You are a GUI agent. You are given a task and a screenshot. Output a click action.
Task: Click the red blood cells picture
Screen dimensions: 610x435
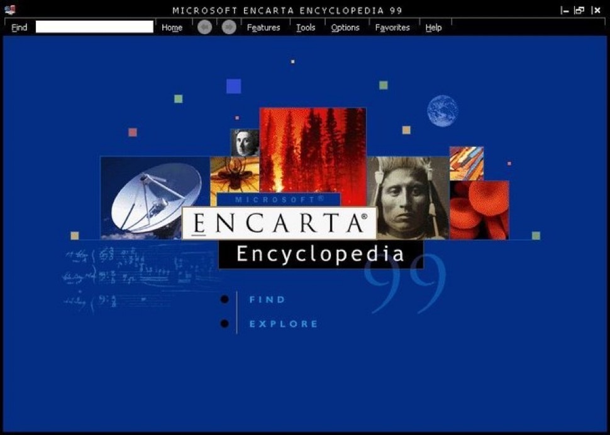click(479, 210)
